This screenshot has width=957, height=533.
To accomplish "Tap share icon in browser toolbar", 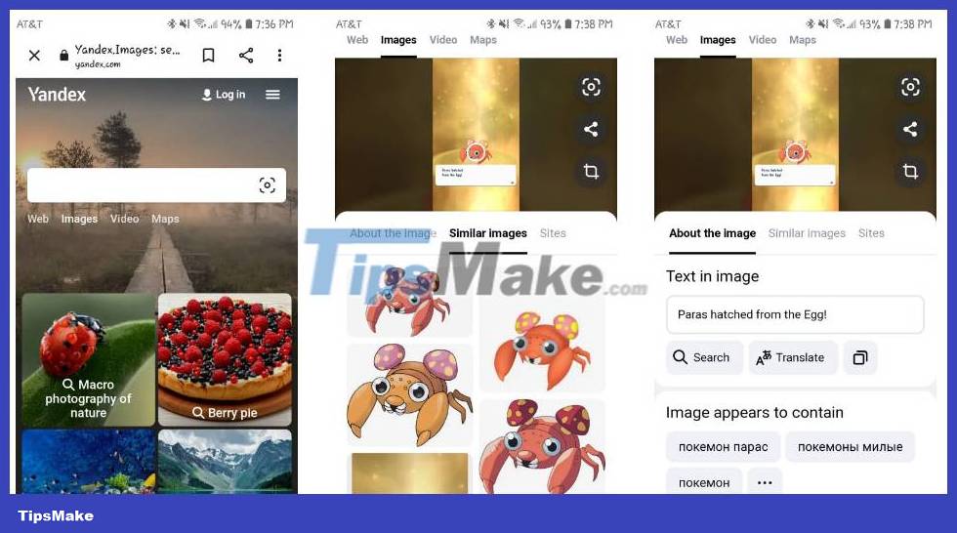I will click(x=246, y=56).
